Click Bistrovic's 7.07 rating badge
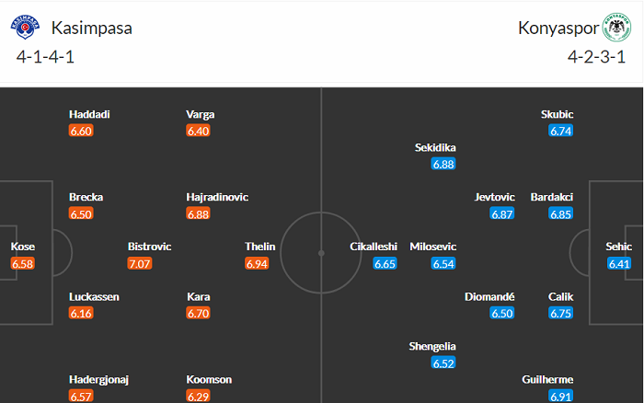 (x=139, y=264)
